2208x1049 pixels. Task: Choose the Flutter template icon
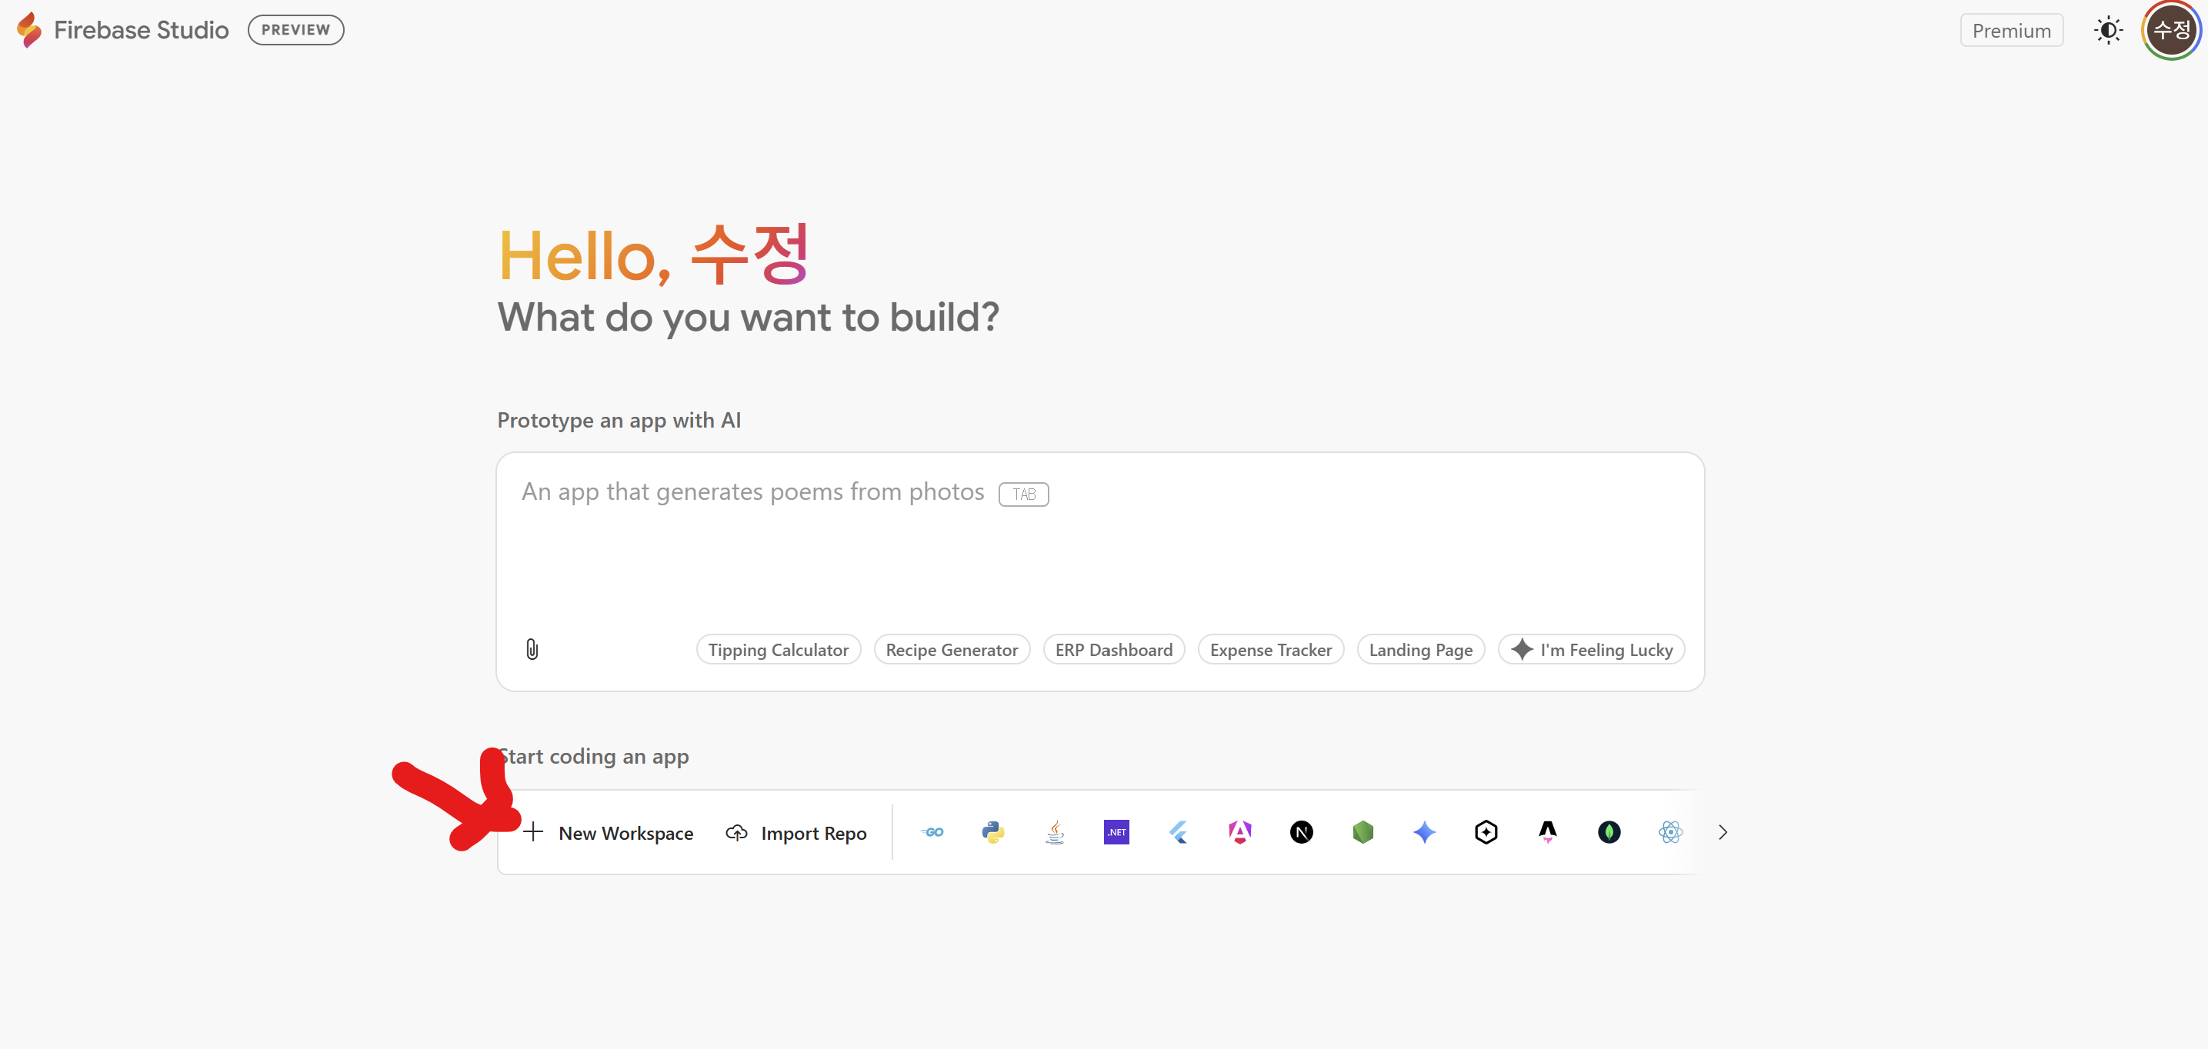click(x=1179, y=832)
